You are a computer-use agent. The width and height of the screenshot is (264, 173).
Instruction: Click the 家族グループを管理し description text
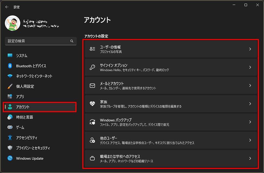pyautogui.click(x=141, y=107)
